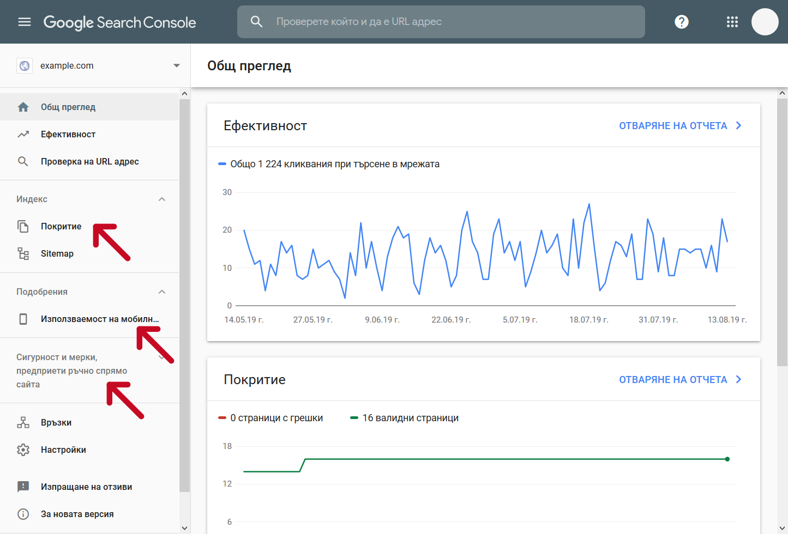Click the Покритие card heading
The height and width of the screenshot is (534, 788).
coord(255,380)
